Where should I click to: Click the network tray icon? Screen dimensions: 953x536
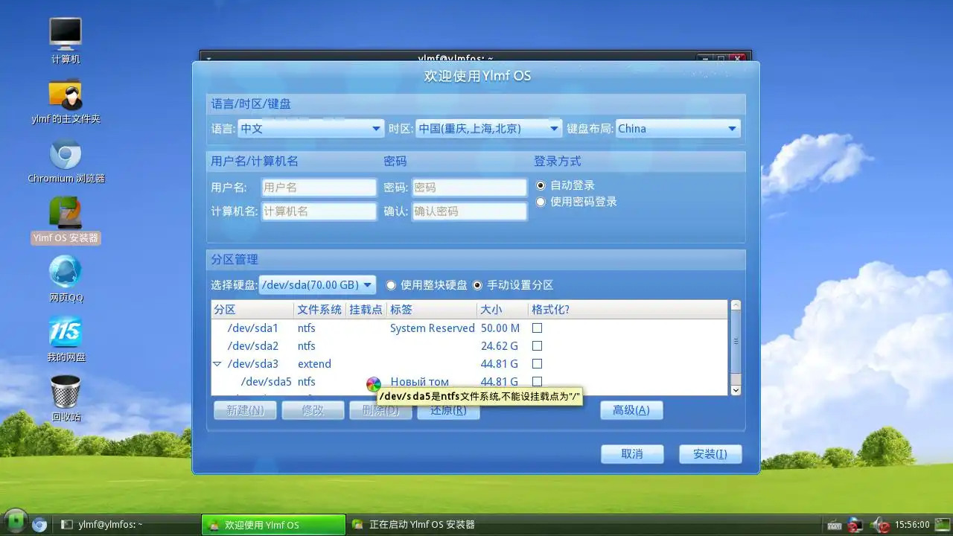pos(855,525)
